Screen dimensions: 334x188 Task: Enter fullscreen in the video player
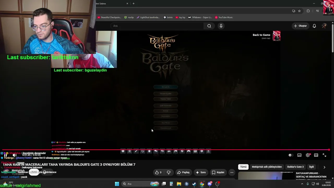(x=324, y=155)
